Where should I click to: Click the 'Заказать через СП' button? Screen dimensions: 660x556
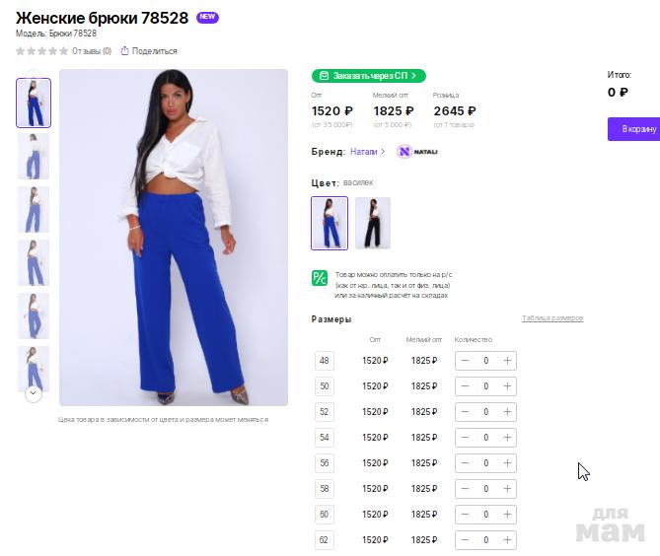369,76
